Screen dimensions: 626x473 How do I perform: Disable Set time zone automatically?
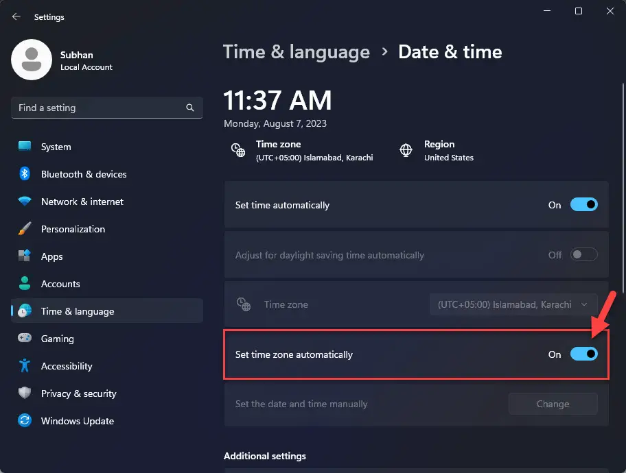pos(583,354)
